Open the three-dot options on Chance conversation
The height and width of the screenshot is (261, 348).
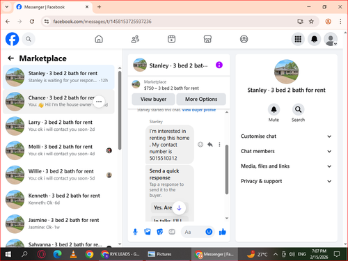[x=99, y=102]
